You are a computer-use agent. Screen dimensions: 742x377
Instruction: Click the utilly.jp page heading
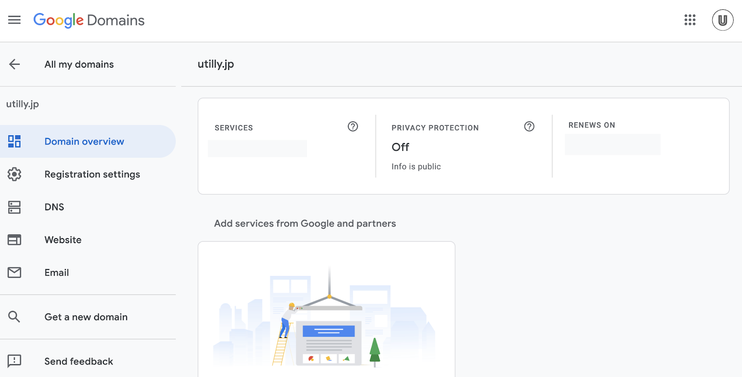click(216, 64)
